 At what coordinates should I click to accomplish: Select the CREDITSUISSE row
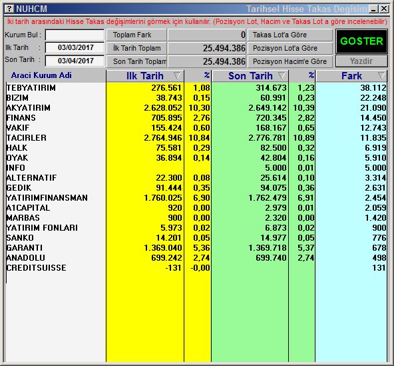click(x=196, y=268)
